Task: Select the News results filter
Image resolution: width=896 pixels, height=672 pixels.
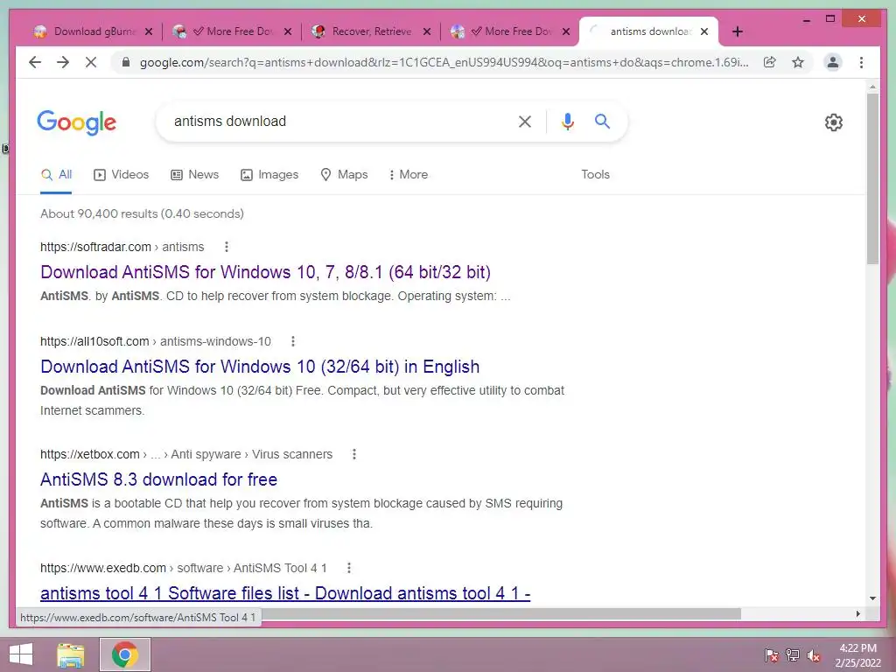Action: [x=195, y=175]
